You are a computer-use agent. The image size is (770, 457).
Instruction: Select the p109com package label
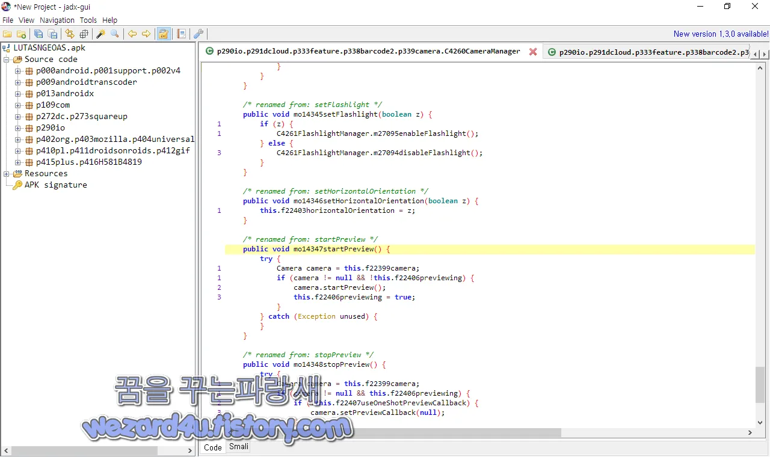pyautogui.click(x=53, y=105)
